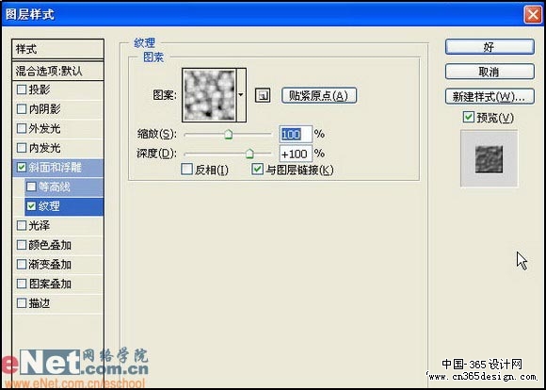
Task: Enable the 等高线 contour checkbox
Action: click(31, 187)
